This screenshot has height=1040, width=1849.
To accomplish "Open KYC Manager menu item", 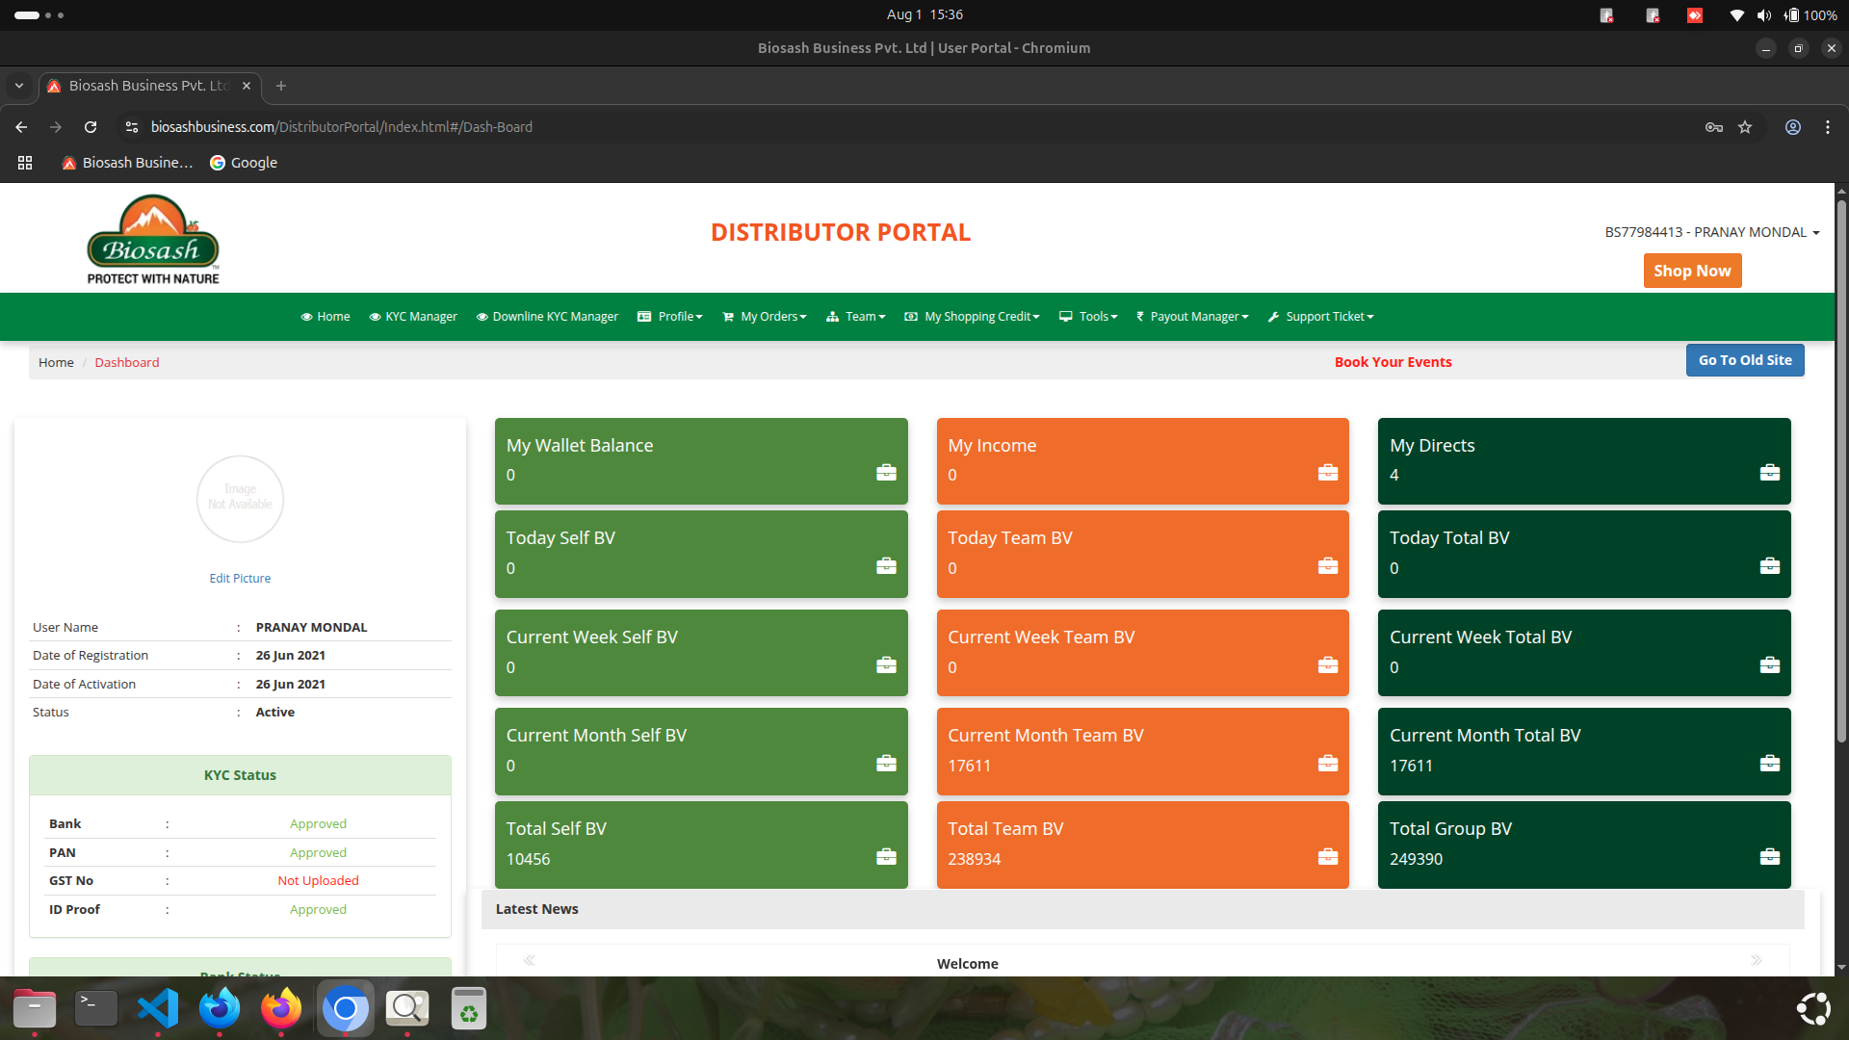I will point(420,317).
